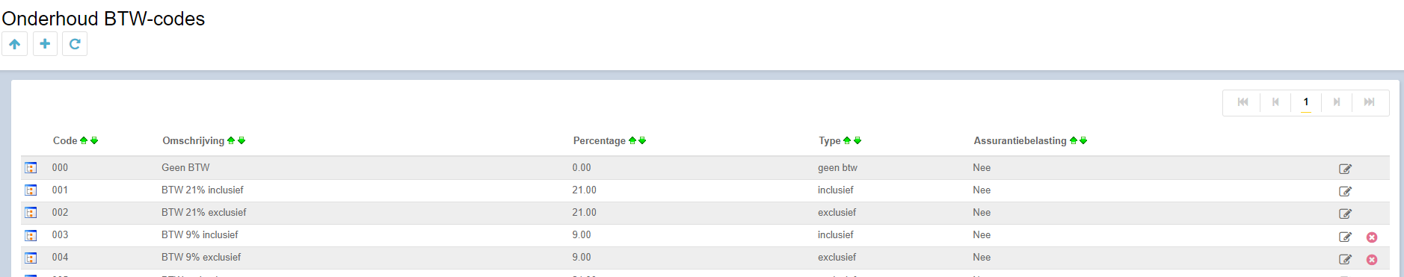Open details icon for code 003

tap(31, 235)
